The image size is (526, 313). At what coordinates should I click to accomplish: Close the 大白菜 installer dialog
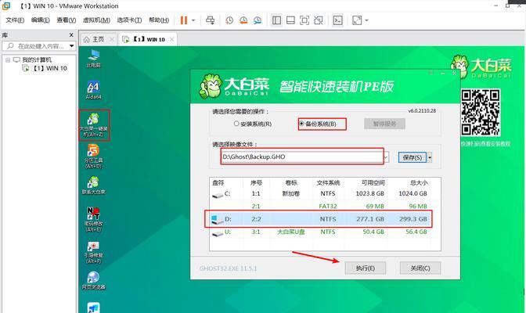tap(454, 73)
